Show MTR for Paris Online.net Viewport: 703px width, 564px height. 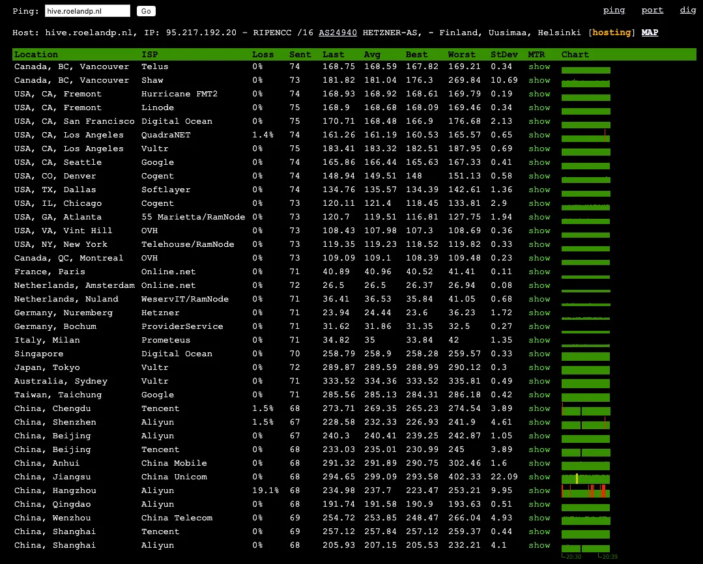point(539,272)
